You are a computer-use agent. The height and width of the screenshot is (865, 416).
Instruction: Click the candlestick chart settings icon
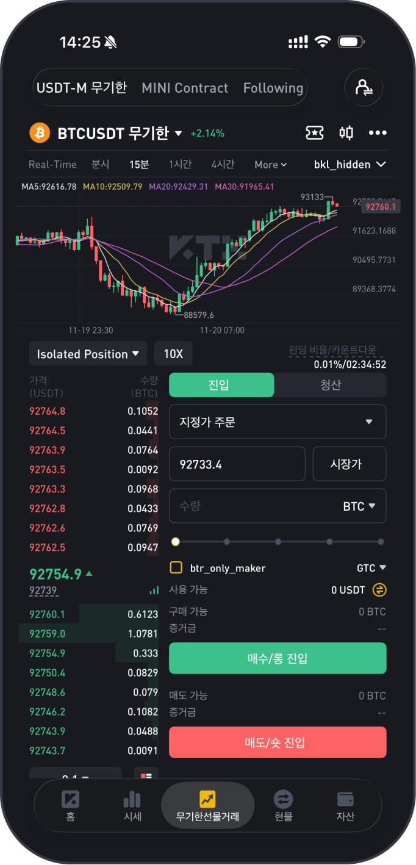[346, 133]
